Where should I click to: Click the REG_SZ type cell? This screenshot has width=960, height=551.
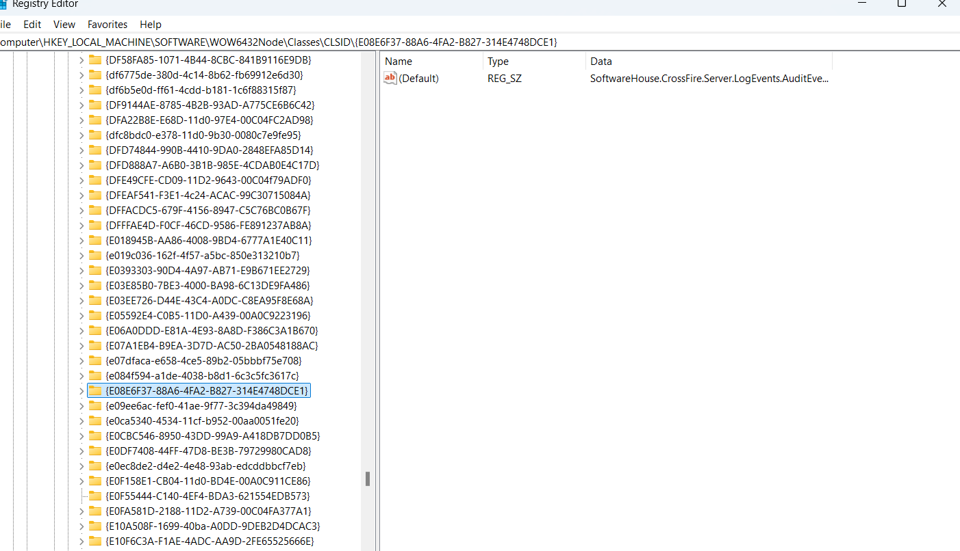(505, 79)
